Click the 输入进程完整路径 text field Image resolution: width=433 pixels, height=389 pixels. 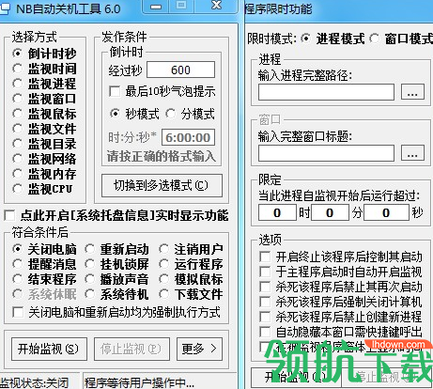pyautogui.click(x=326, y=92)
